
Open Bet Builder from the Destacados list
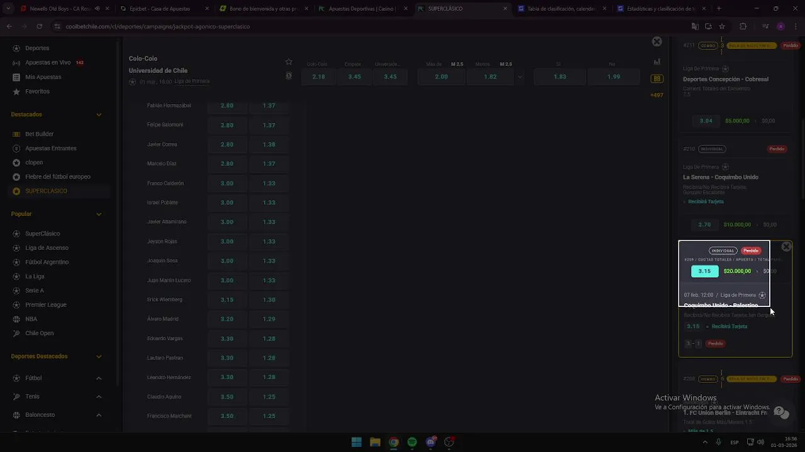pos(39,134)
